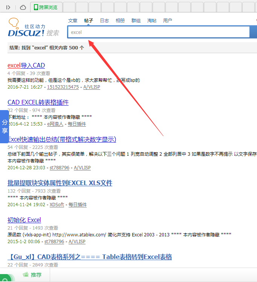Open the 【Gu_xl】CAD表格系列之 Table表格转到Excel result
Image resolution: width=257 pixels, height=282 pixels.
click(90, 257)
